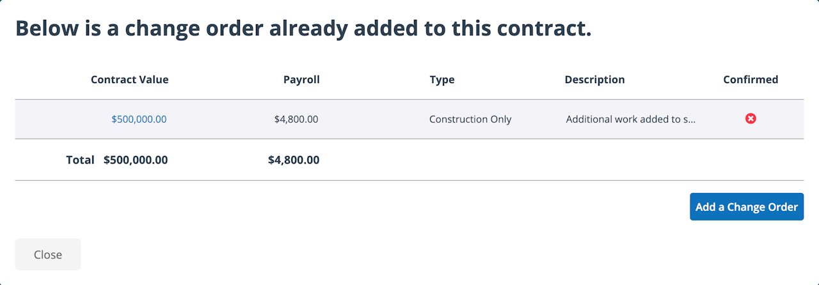Select the bold total payroll $4,800.00
Screen dimensions: 819x285
[294, 160]
